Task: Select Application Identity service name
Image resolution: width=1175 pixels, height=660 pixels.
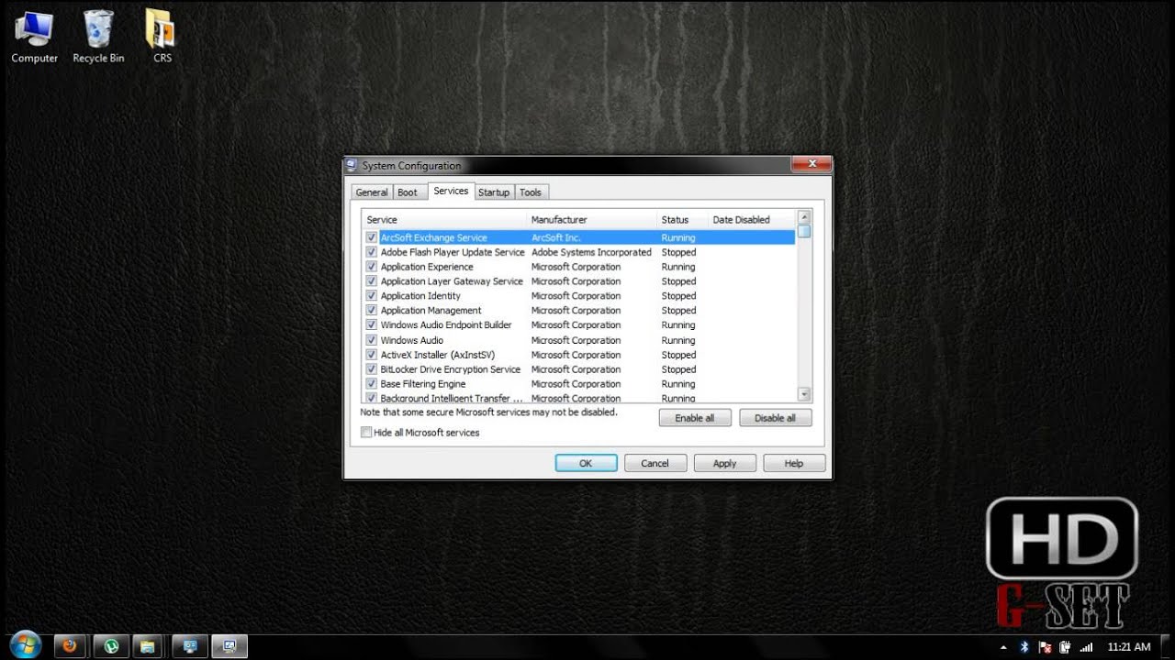Action: pyautogui.click(x=420, y=296)
